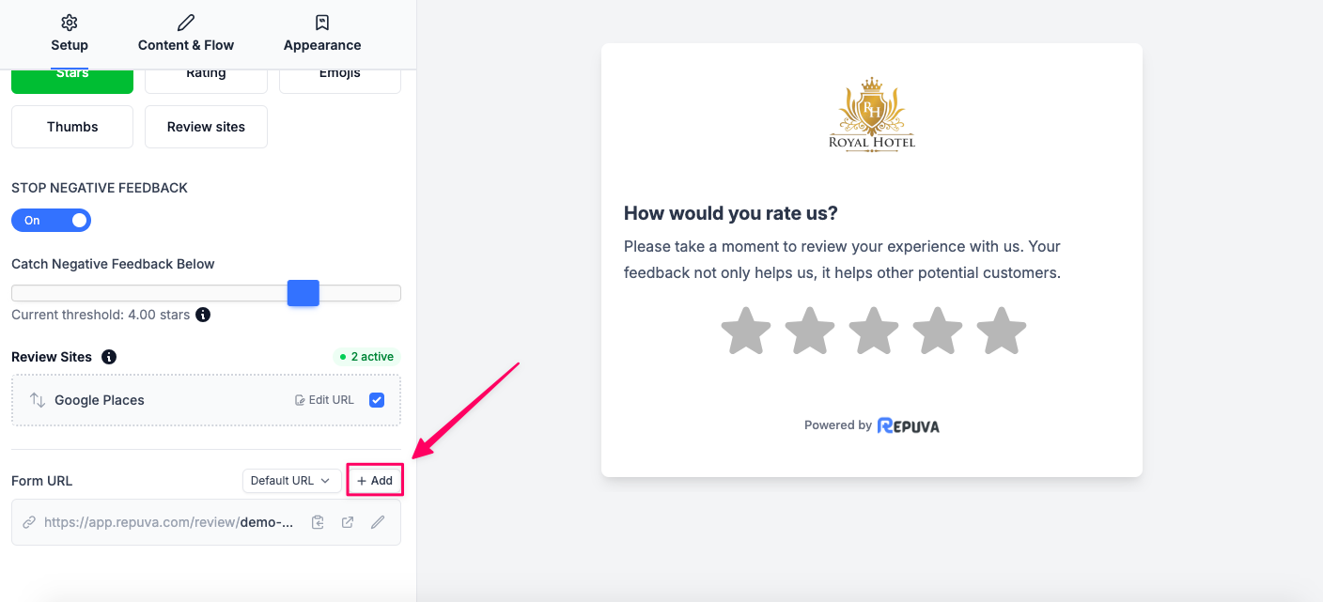1323x602 pixels.
Task: Click Edit URL for Google Places
Action: pos(324,400)
